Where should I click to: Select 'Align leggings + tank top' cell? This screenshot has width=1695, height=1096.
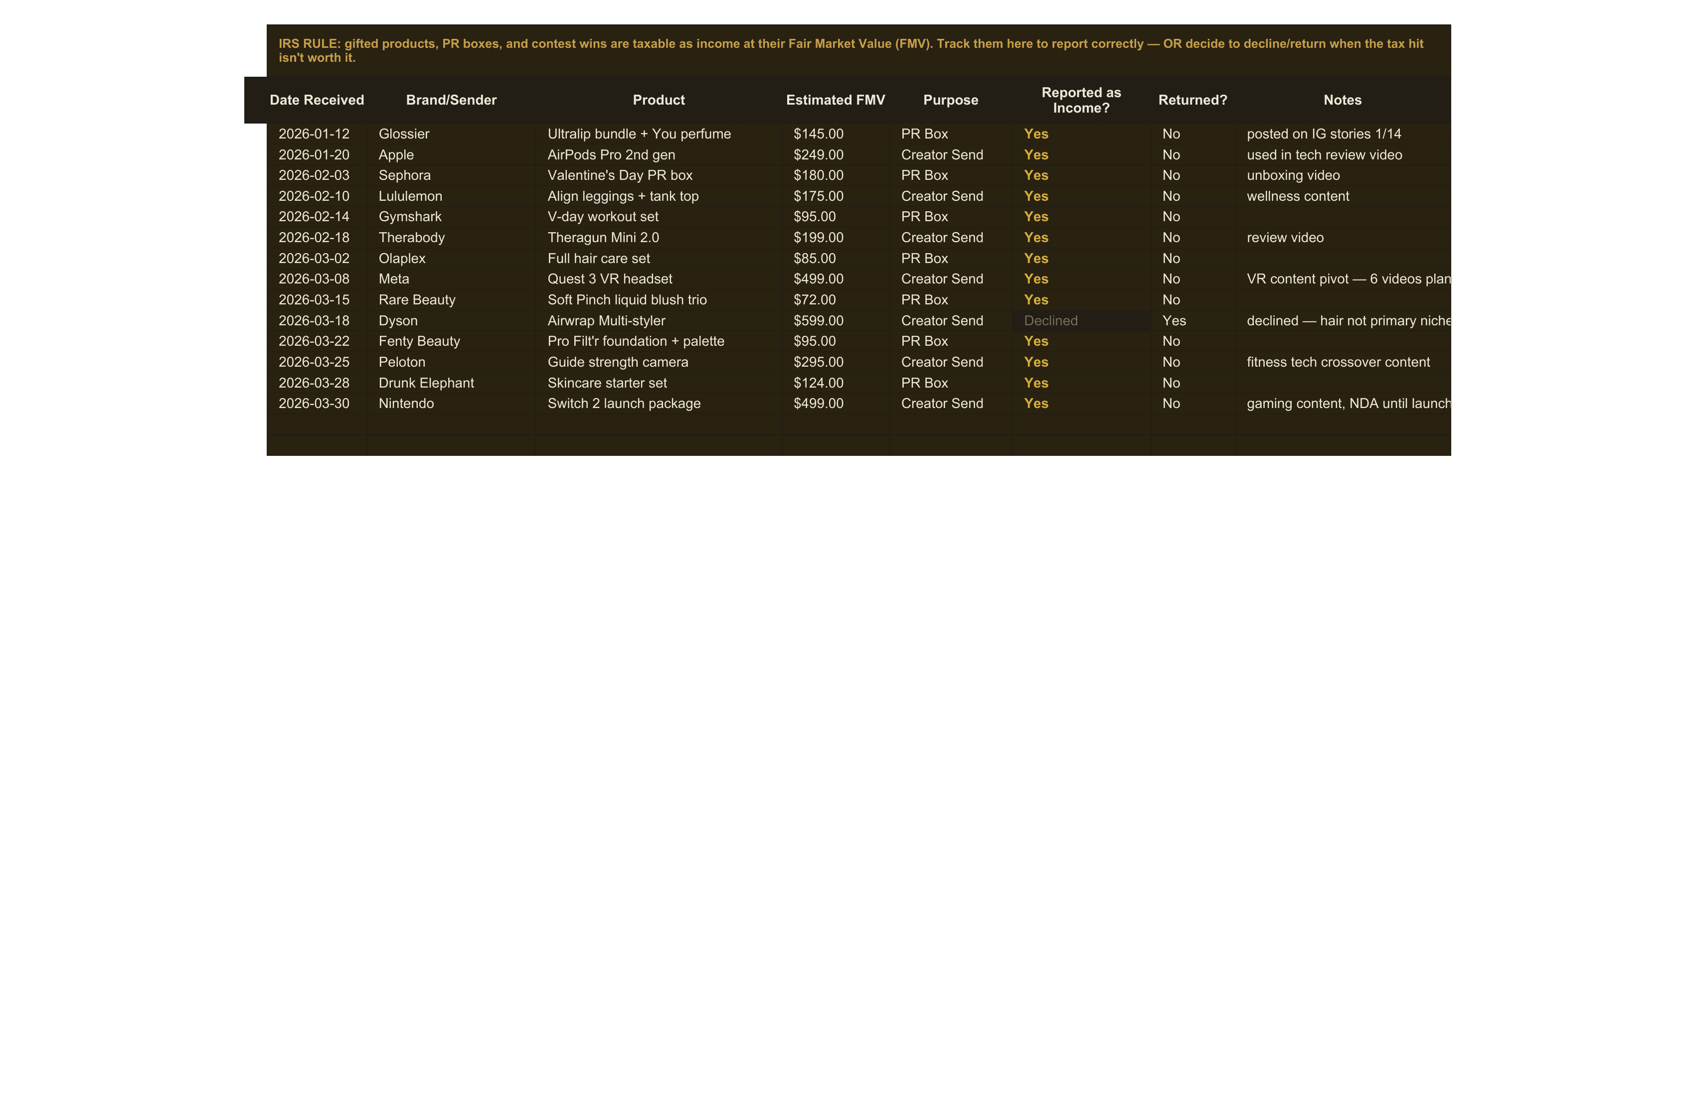coord(659,196)
